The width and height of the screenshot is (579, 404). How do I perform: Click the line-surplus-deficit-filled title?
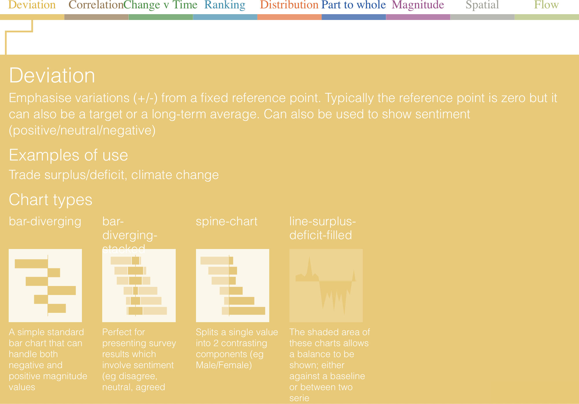click(322, 228)
